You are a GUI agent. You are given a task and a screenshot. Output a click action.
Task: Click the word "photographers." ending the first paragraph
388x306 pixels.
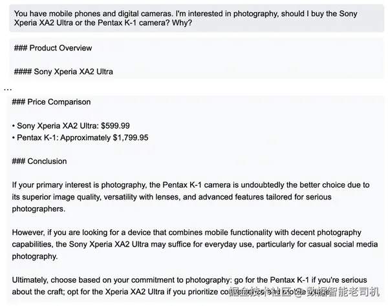pos(39,209)
